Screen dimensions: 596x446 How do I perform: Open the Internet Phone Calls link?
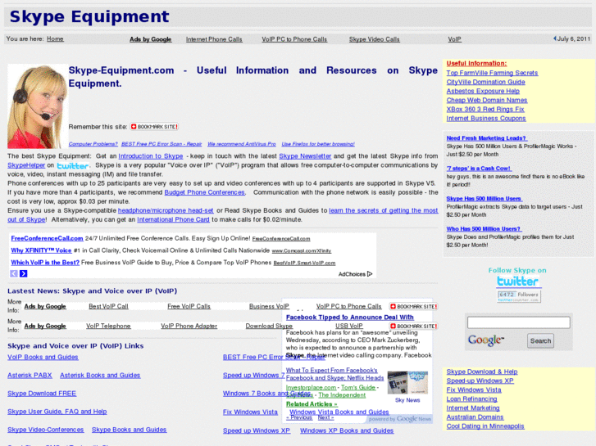tap(214, 39)
